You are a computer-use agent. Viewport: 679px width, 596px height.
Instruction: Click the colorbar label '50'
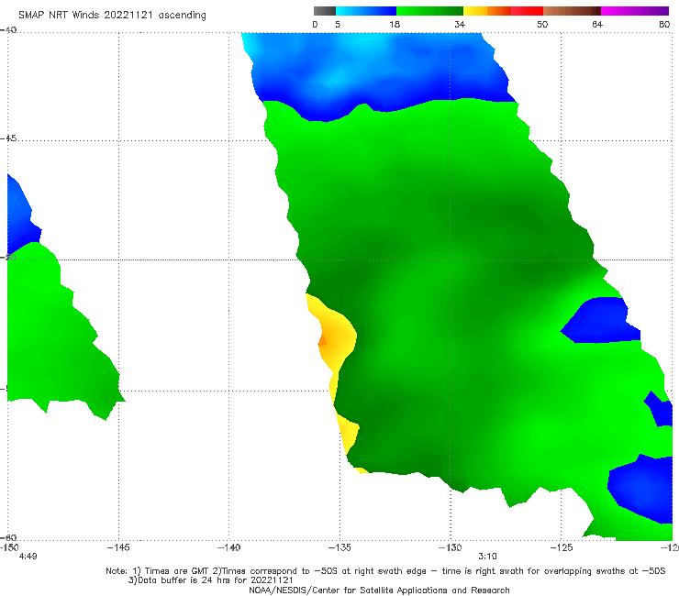542,24
